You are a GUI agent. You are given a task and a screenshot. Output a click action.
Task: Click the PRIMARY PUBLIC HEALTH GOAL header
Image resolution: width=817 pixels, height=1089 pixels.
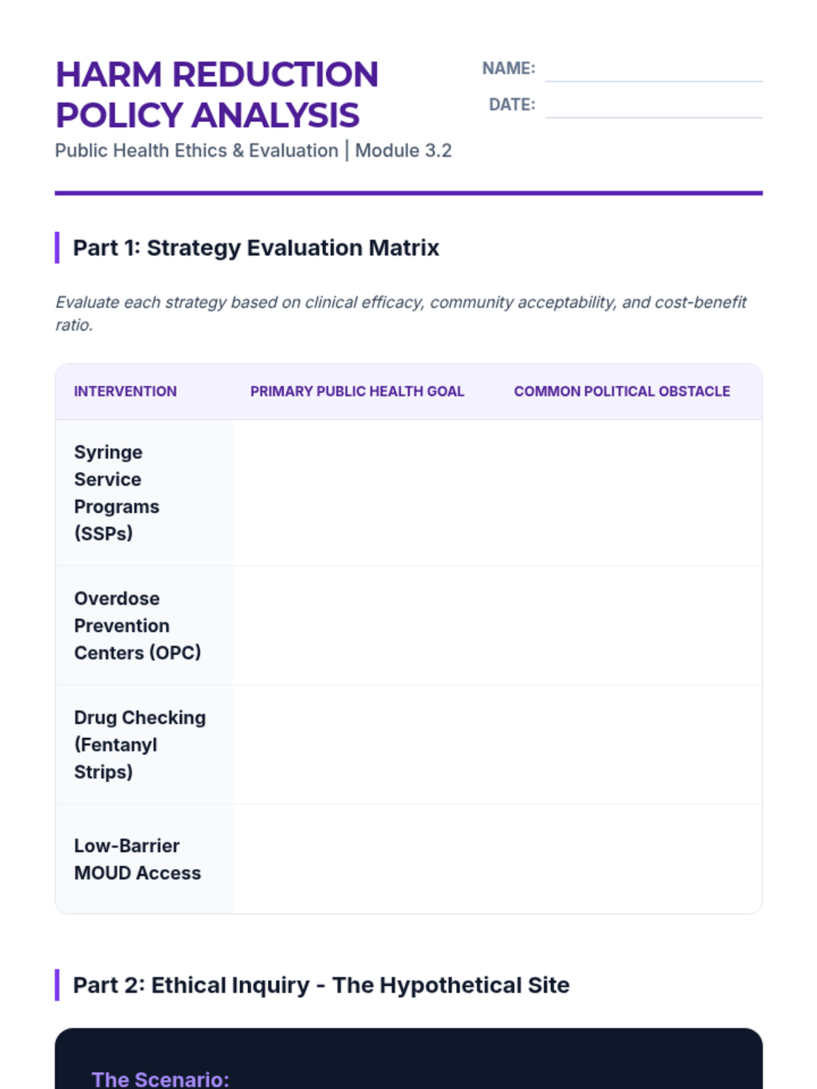pos(357,391)
